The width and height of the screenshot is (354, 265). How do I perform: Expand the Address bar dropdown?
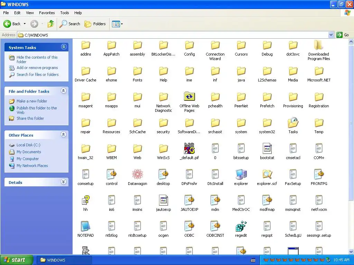click(331, 35)
